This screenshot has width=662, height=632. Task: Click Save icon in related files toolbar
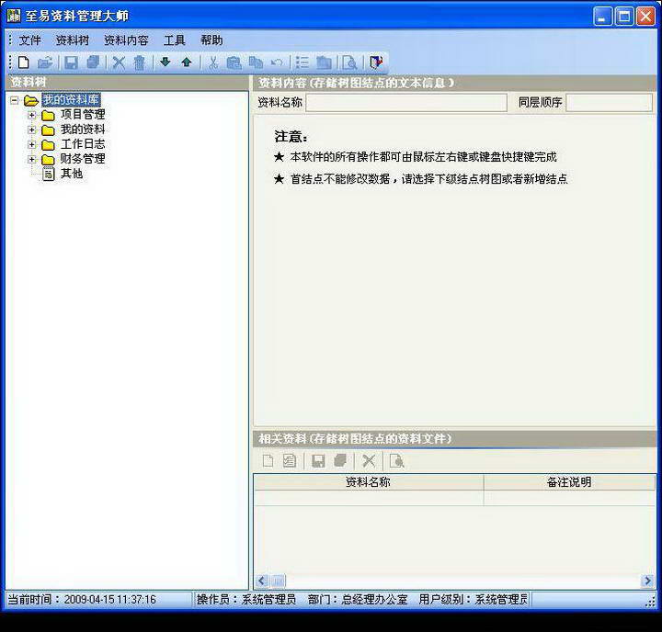point(318,460)
